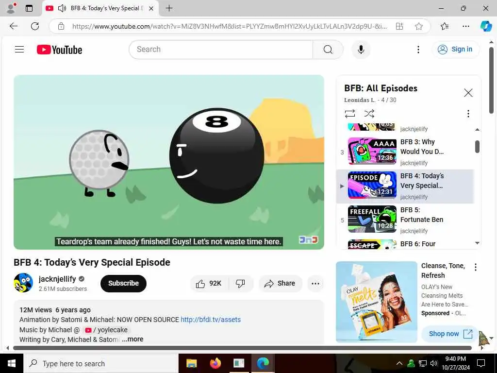Open the Copilot sidebar icon

coord(486,26)
